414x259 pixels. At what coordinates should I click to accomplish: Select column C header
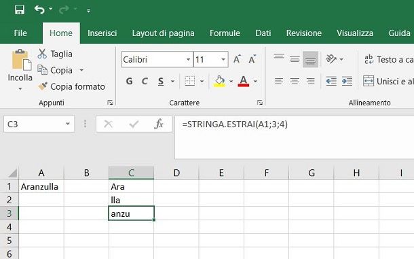(131, 173)
